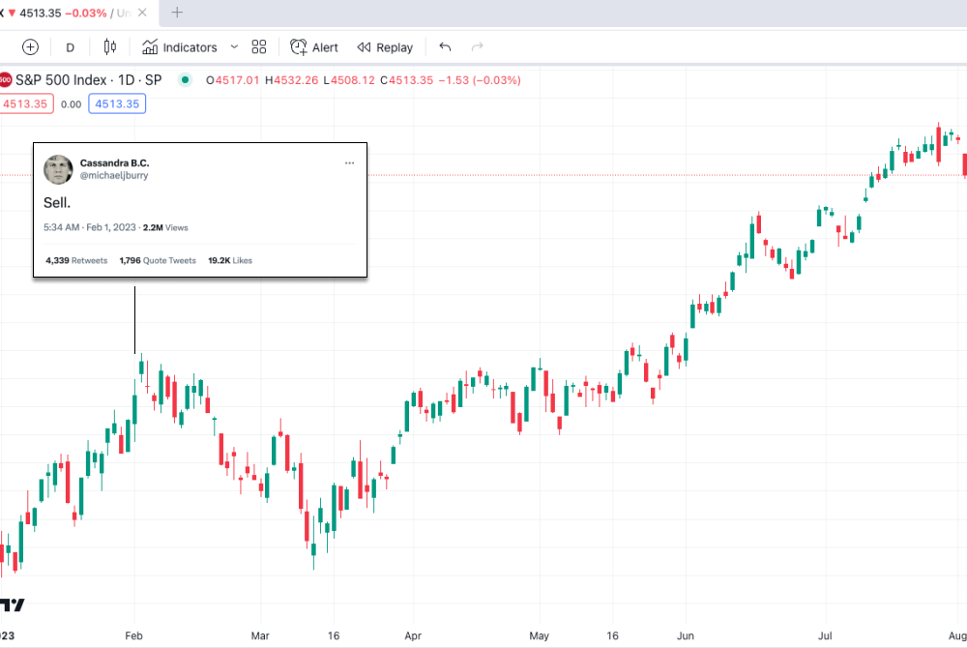Expand the Indicators favorites dropdown arrow
Viewport: 967px width, 648px height.
234,47
